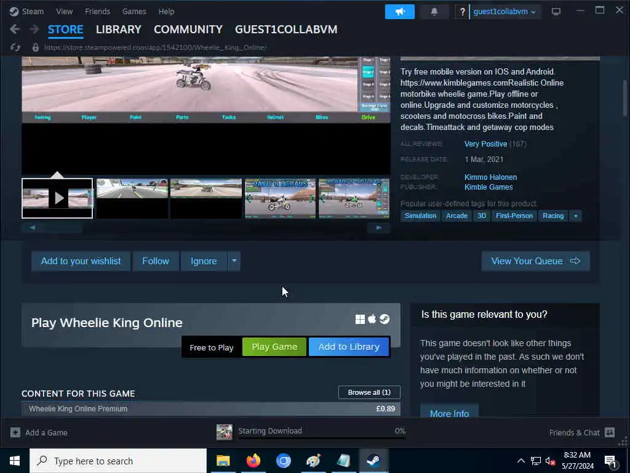This screenshot has height=473, width=630.
Task: Select the Racing tag
Action: coord(553,216)
